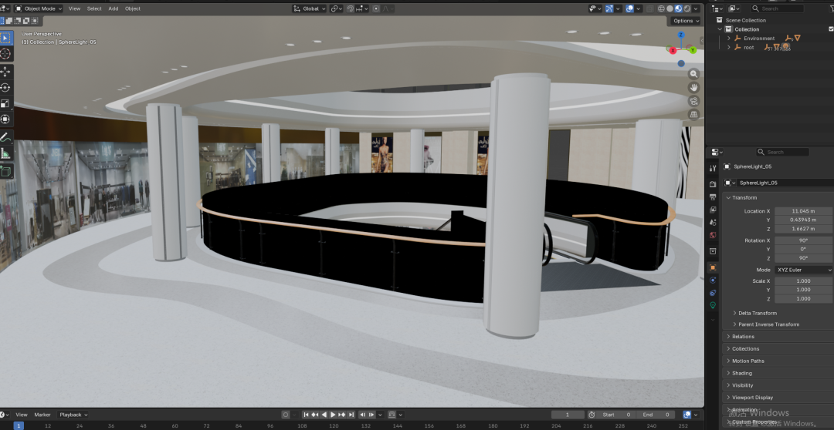Activate the Rotate tool
The width and height of the screenshot is (834, 430).
coord(6,88)
